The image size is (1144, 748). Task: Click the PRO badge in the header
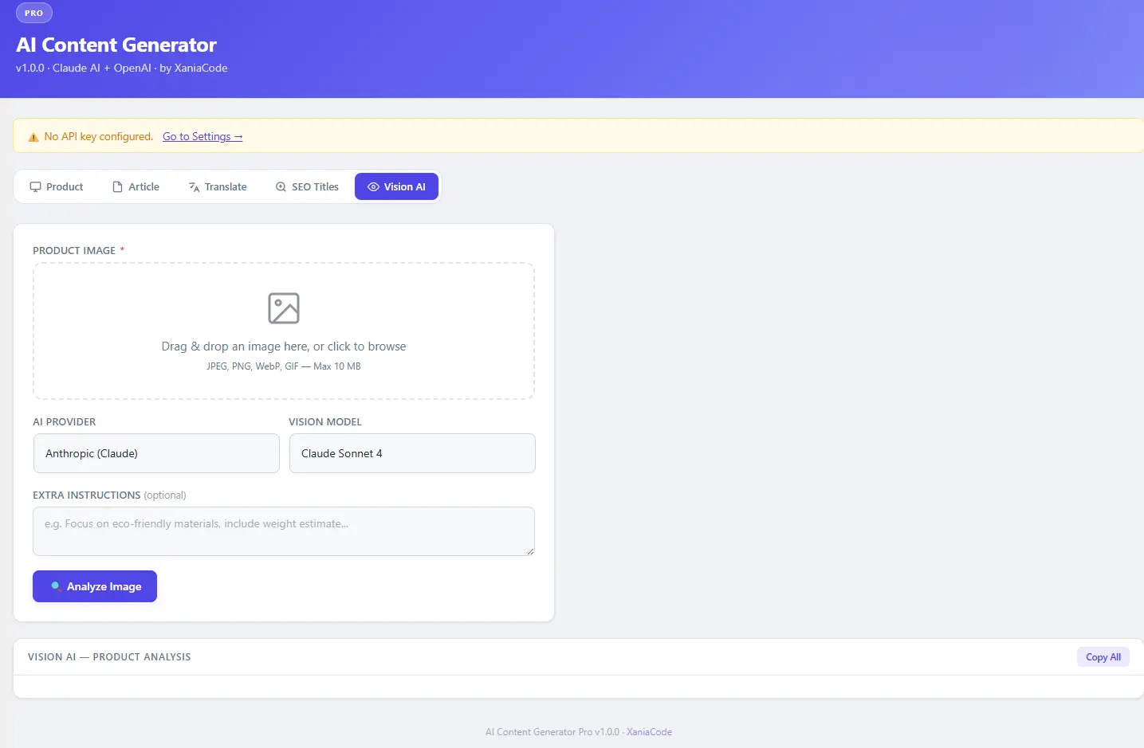pyautogui.click(x=34, y=14)
